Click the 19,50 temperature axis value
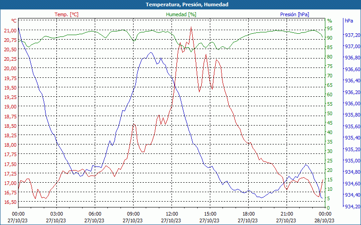361x225 pixels. click(10, 87)
